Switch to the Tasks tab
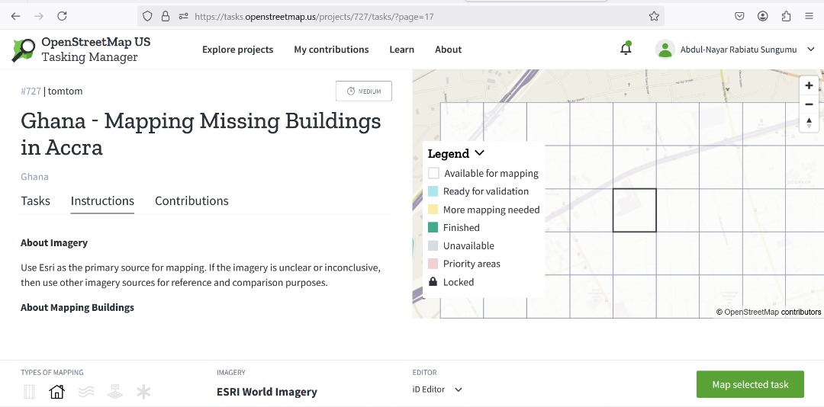Viewport: 824px width, 407px height. 36,201
